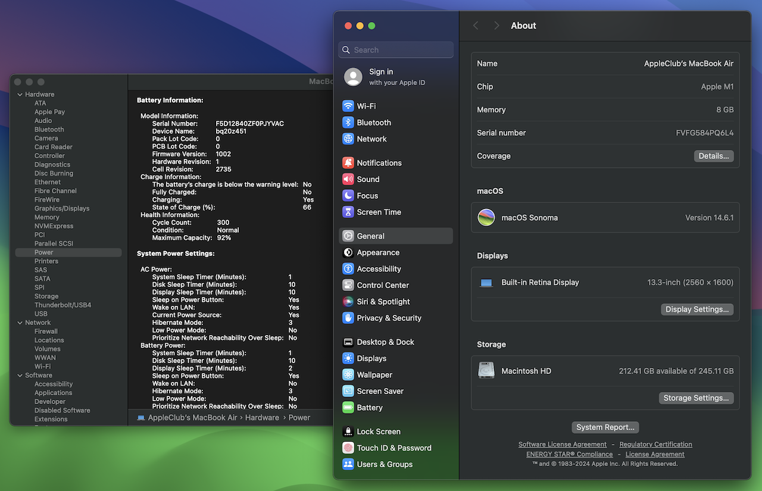The width and height of the screenshot is (762, 491).
Task: Open Accessibility icon in Settings sidebar
Action: (x=348, y=269)
